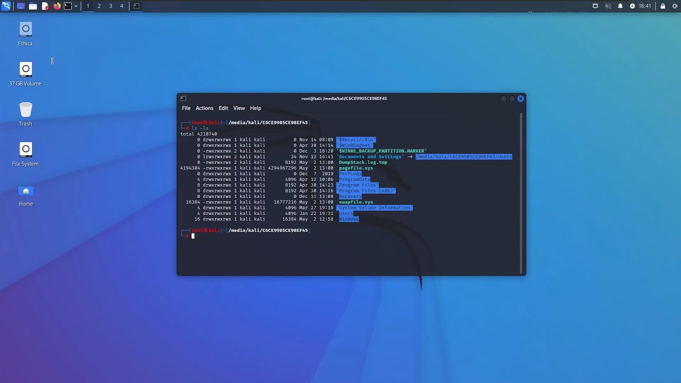Image resolution: width=681 pixels, height=383 pixels.
Task: Switch to workspace 3
Action: [111, 6]
